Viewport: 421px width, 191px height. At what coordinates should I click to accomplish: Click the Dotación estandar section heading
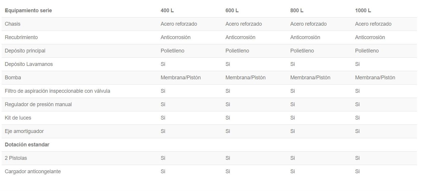tap(27, 145)
